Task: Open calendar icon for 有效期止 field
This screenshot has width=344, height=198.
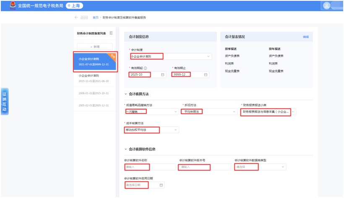Action: tap(206, 75)
